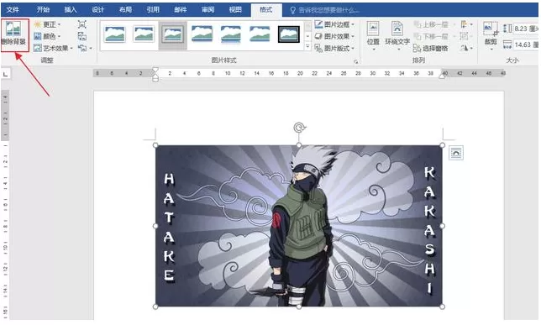The height and width of the screenshot is (325, 541).
Task: Select the first picture style thumbnail
Action: click(115, 34)
